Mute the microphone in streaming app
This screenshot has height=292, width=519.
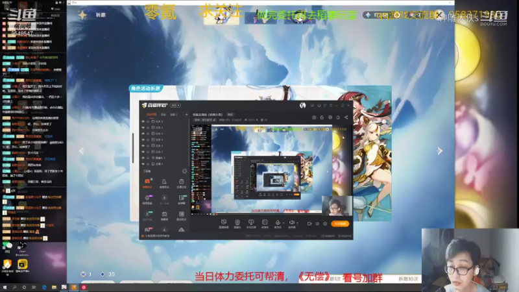[x=278, y=223]
